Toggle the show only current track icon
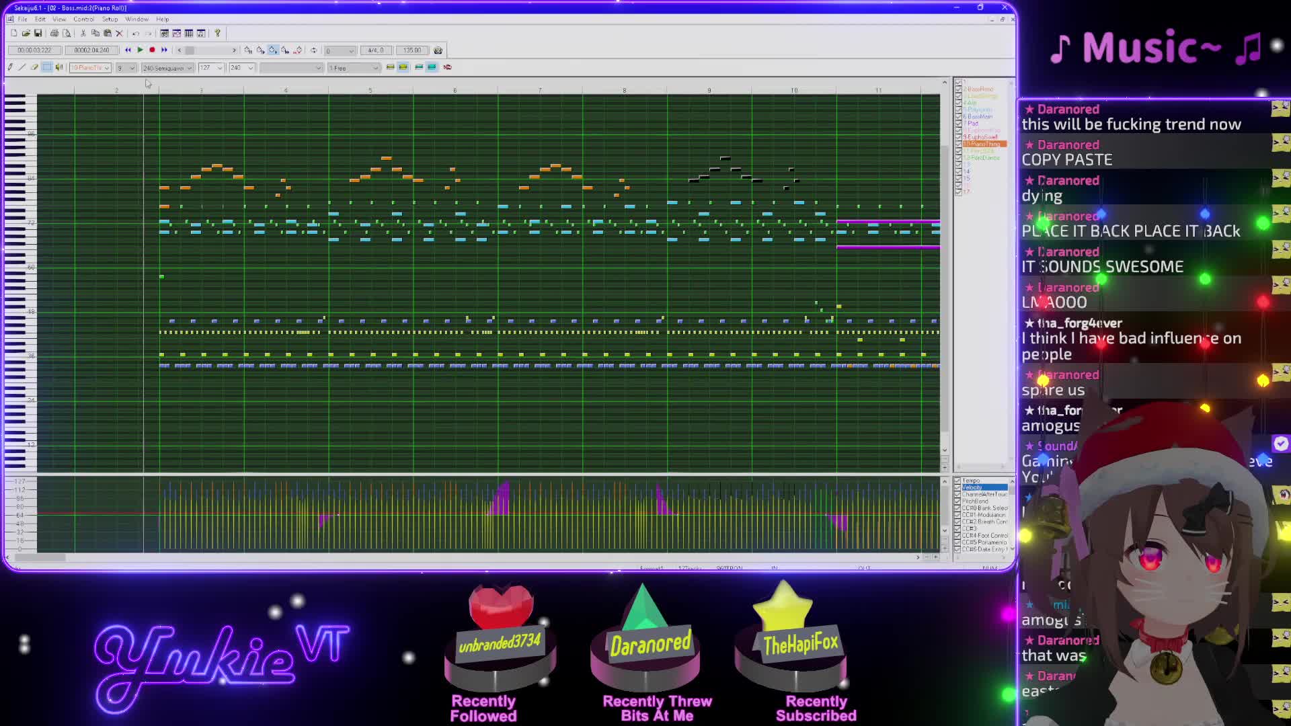The width and height of the screenshot is (1291, 726). (390, 67)
